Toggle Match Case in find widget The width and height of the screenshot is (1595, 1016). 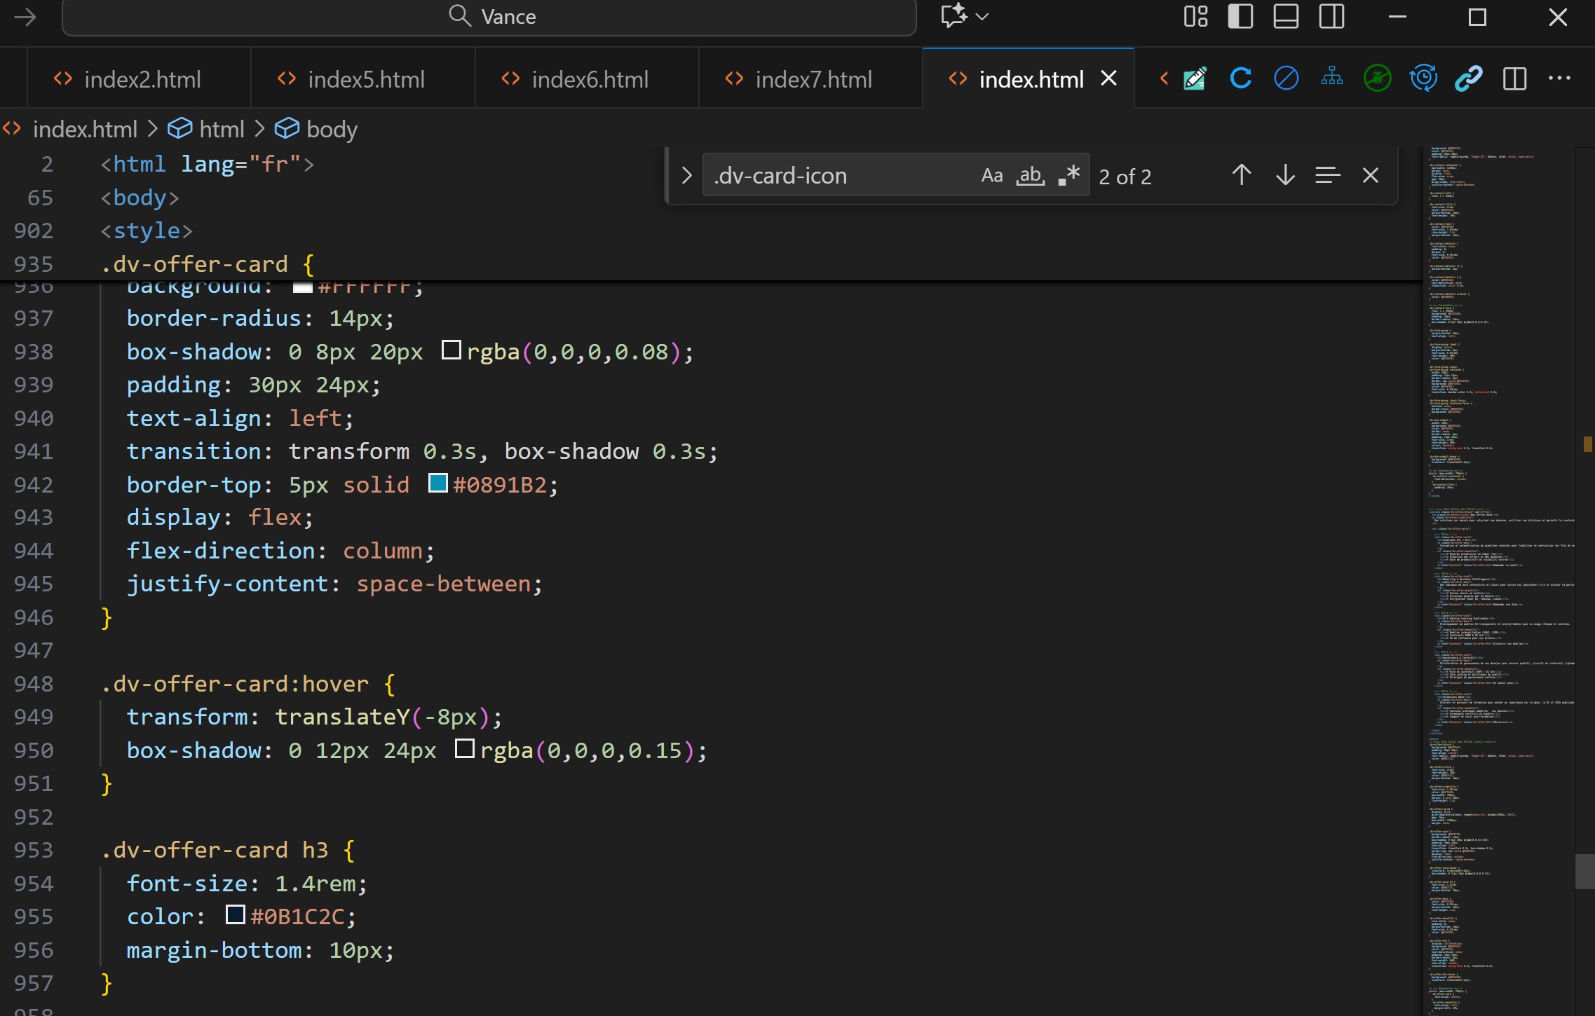991,175
